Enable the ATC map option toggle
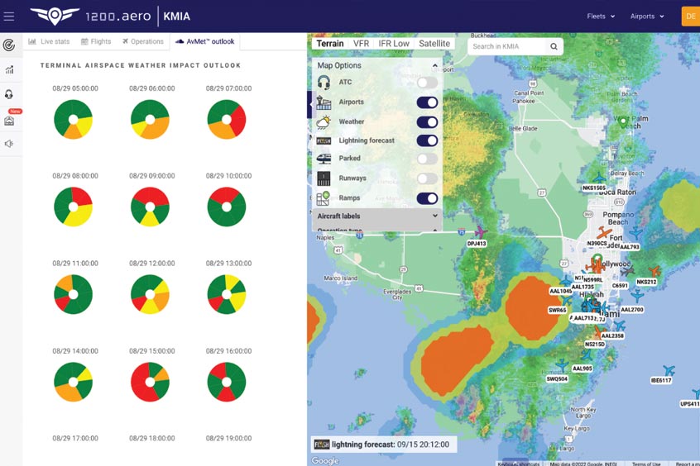Viewport: 700px width, 466px height. pos(427,83)
